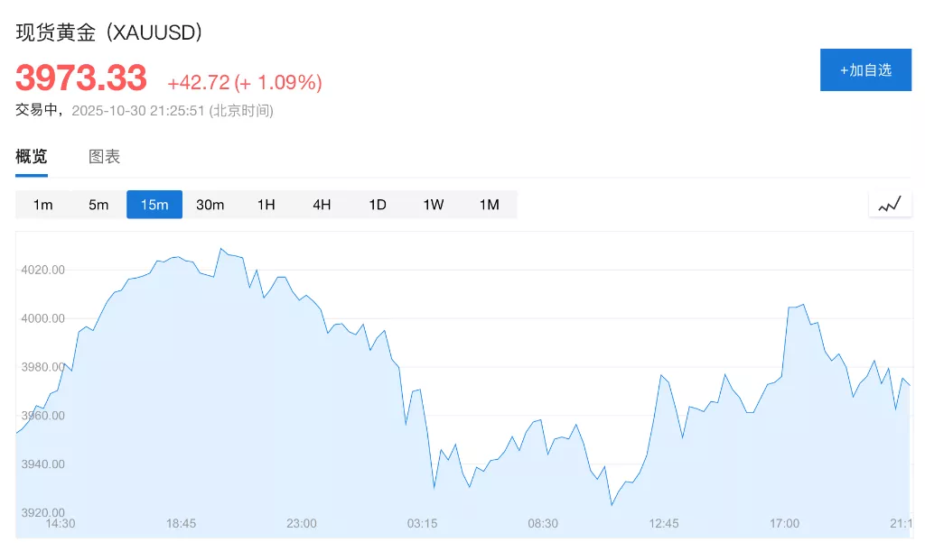Switch to 1D daily interval

pyautogui.click(x=378, y=205)
